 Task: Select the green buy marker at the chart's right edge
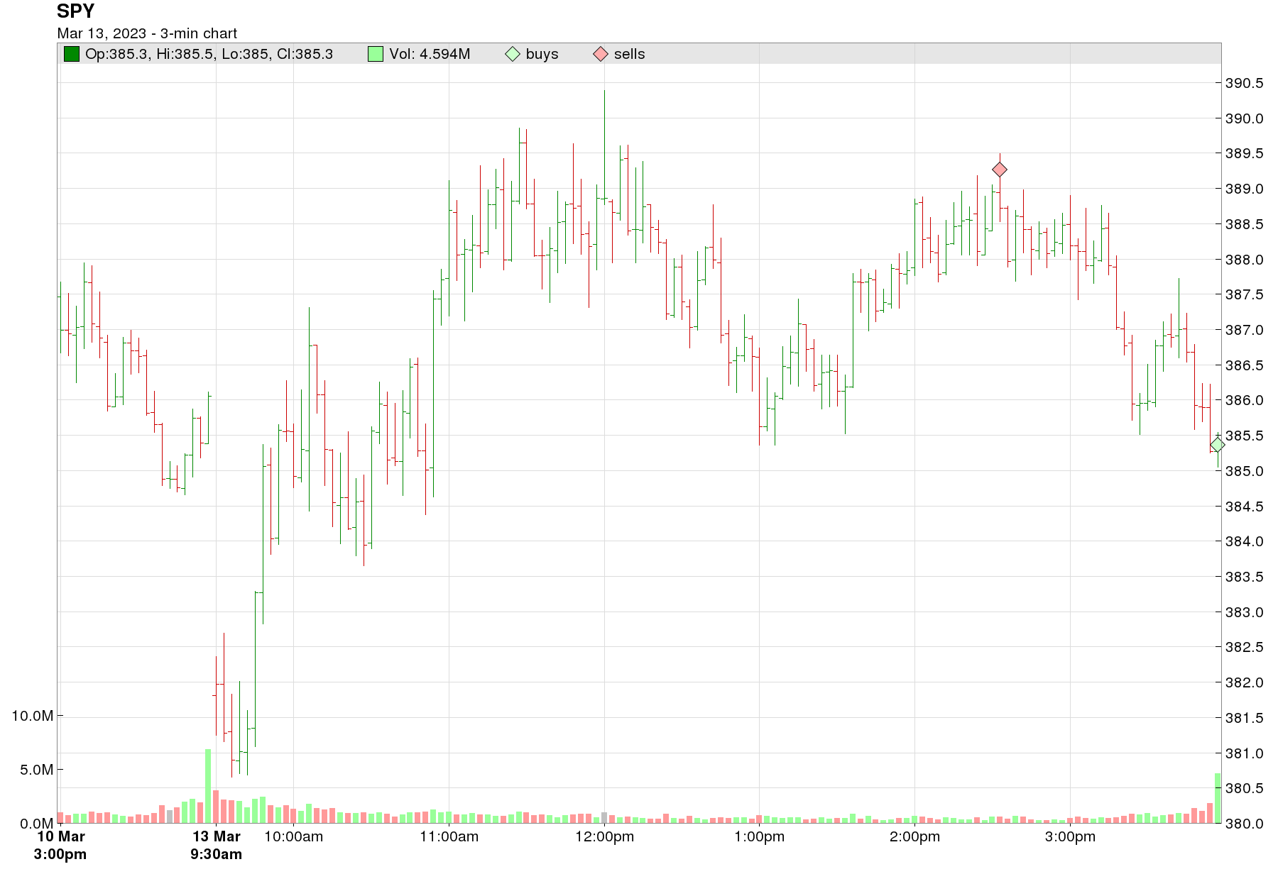pos(1217,445)
